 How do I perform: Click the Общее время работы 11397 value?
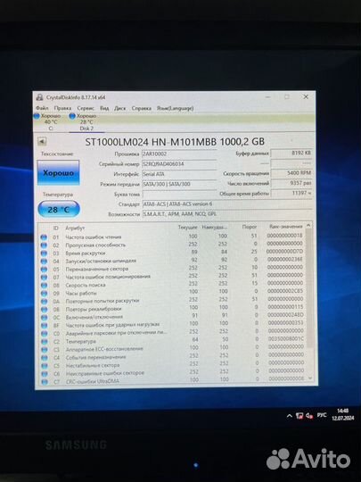coord(291,193)
